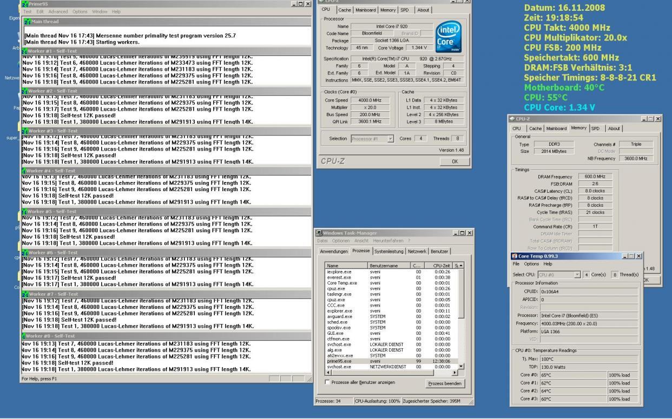Select the taskmgr.exe process row
Screen dimensions: 672x419
391,294
